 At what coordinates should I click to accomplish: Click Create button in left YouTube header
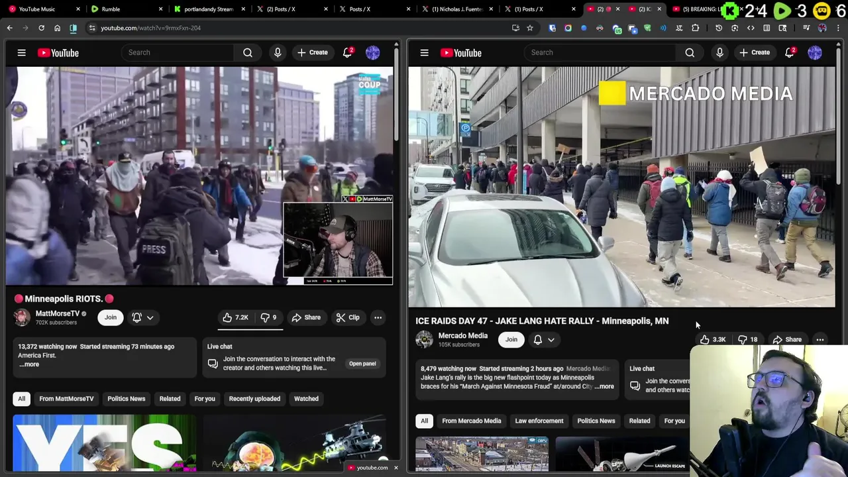click(x=313, y=52)
